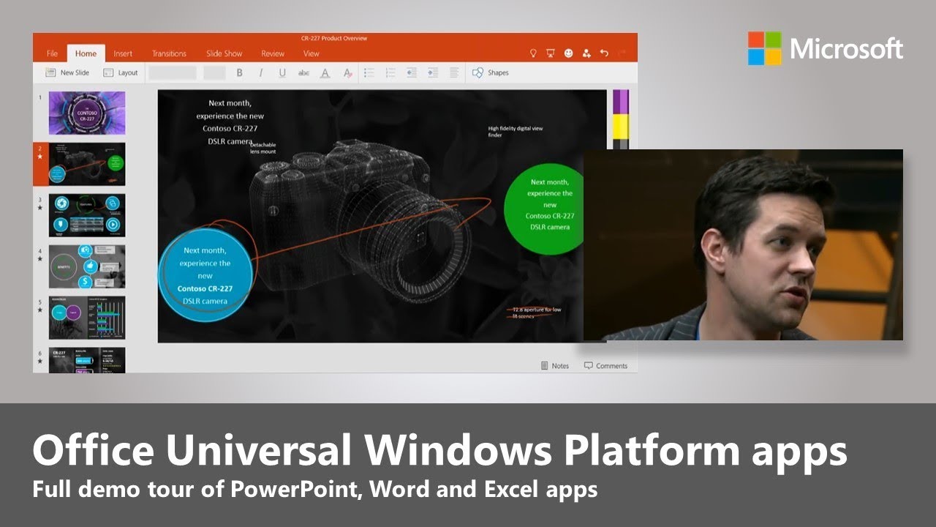The image size is (936, 527).
Task: Open the Review tab
Action: pos(273,53)
